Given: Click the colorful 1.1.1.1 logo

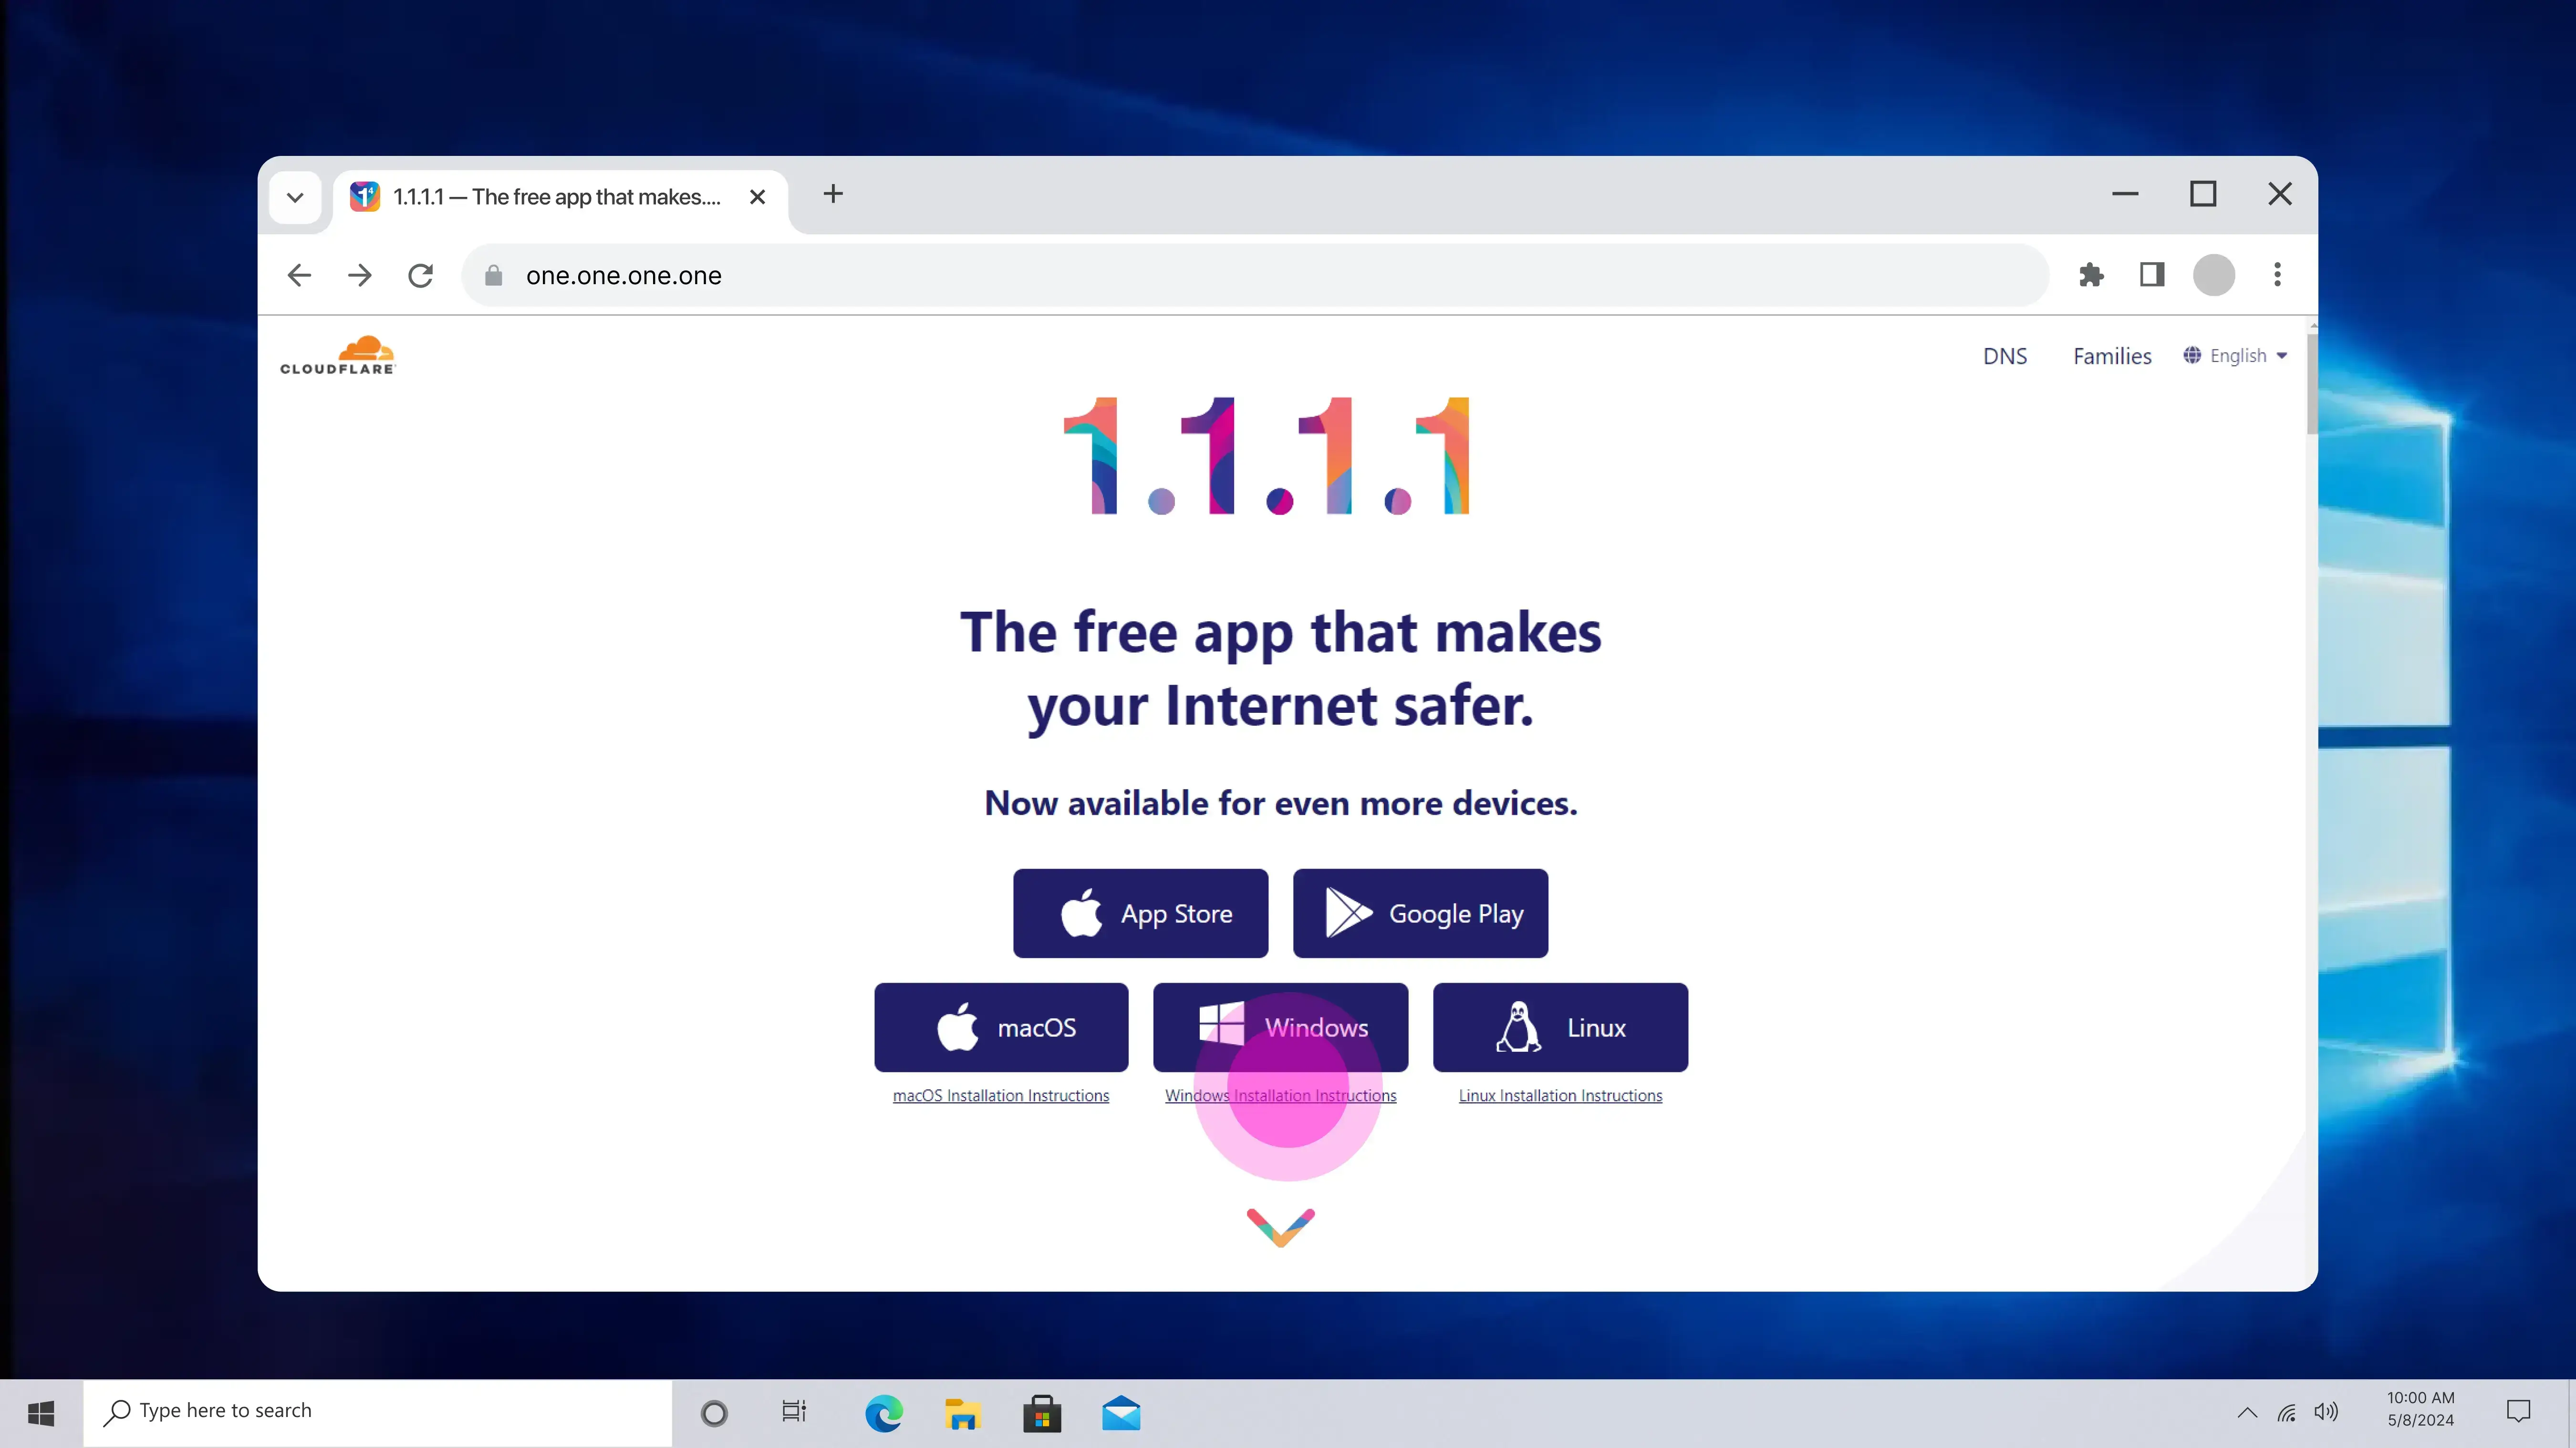Looking at the screenshot, I should (1267, 456).
